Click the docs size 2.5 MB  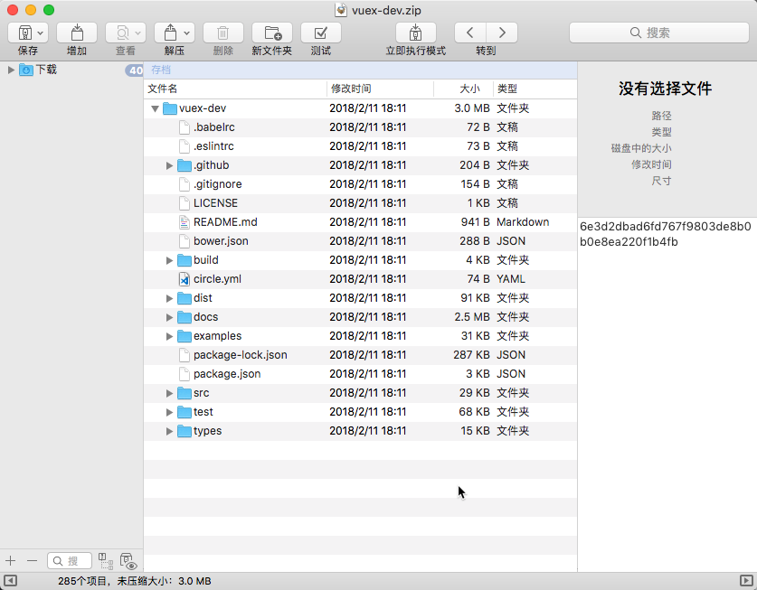coord(472,317)
